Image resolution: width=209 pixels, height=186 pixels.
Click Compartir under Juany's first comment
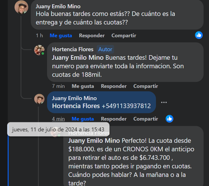pyautogui.click(x=124, y=36)
